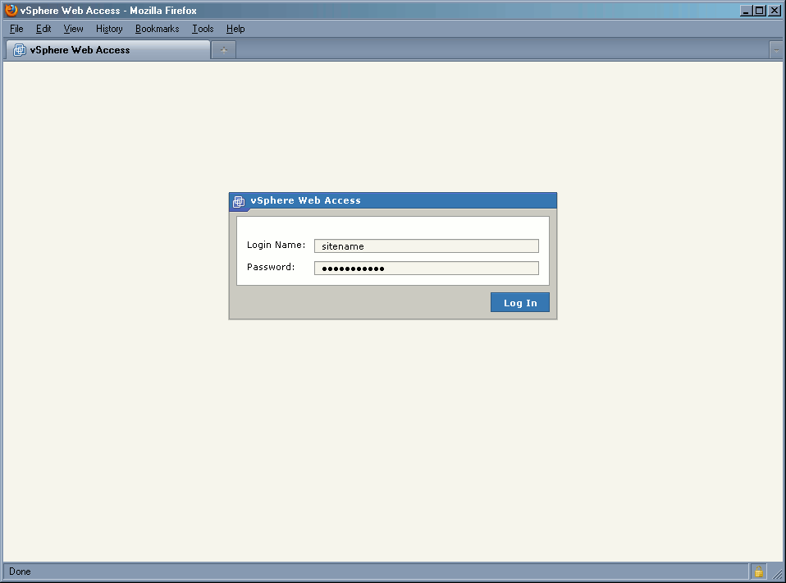Click the 'Done' status bar text
786x583 pixels.
pos(20,572)
